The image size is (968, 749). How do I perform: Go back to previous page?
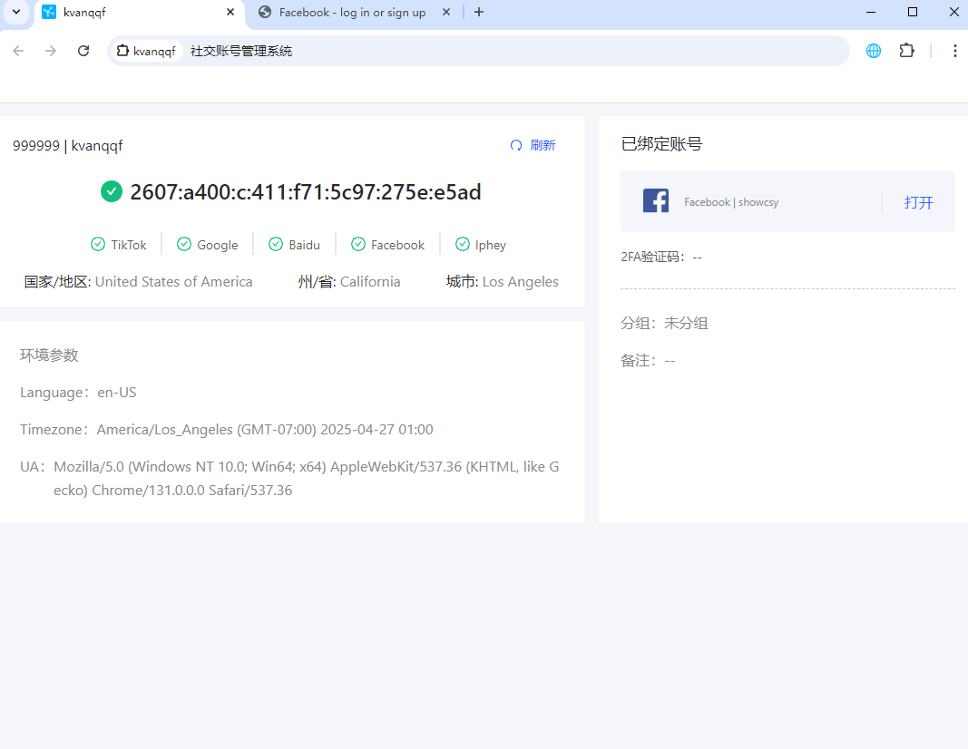click(18, 51)
